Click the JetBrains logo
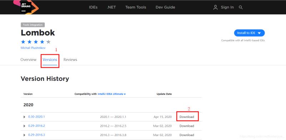The image size is (286, 140). click(x=26, y=7)
